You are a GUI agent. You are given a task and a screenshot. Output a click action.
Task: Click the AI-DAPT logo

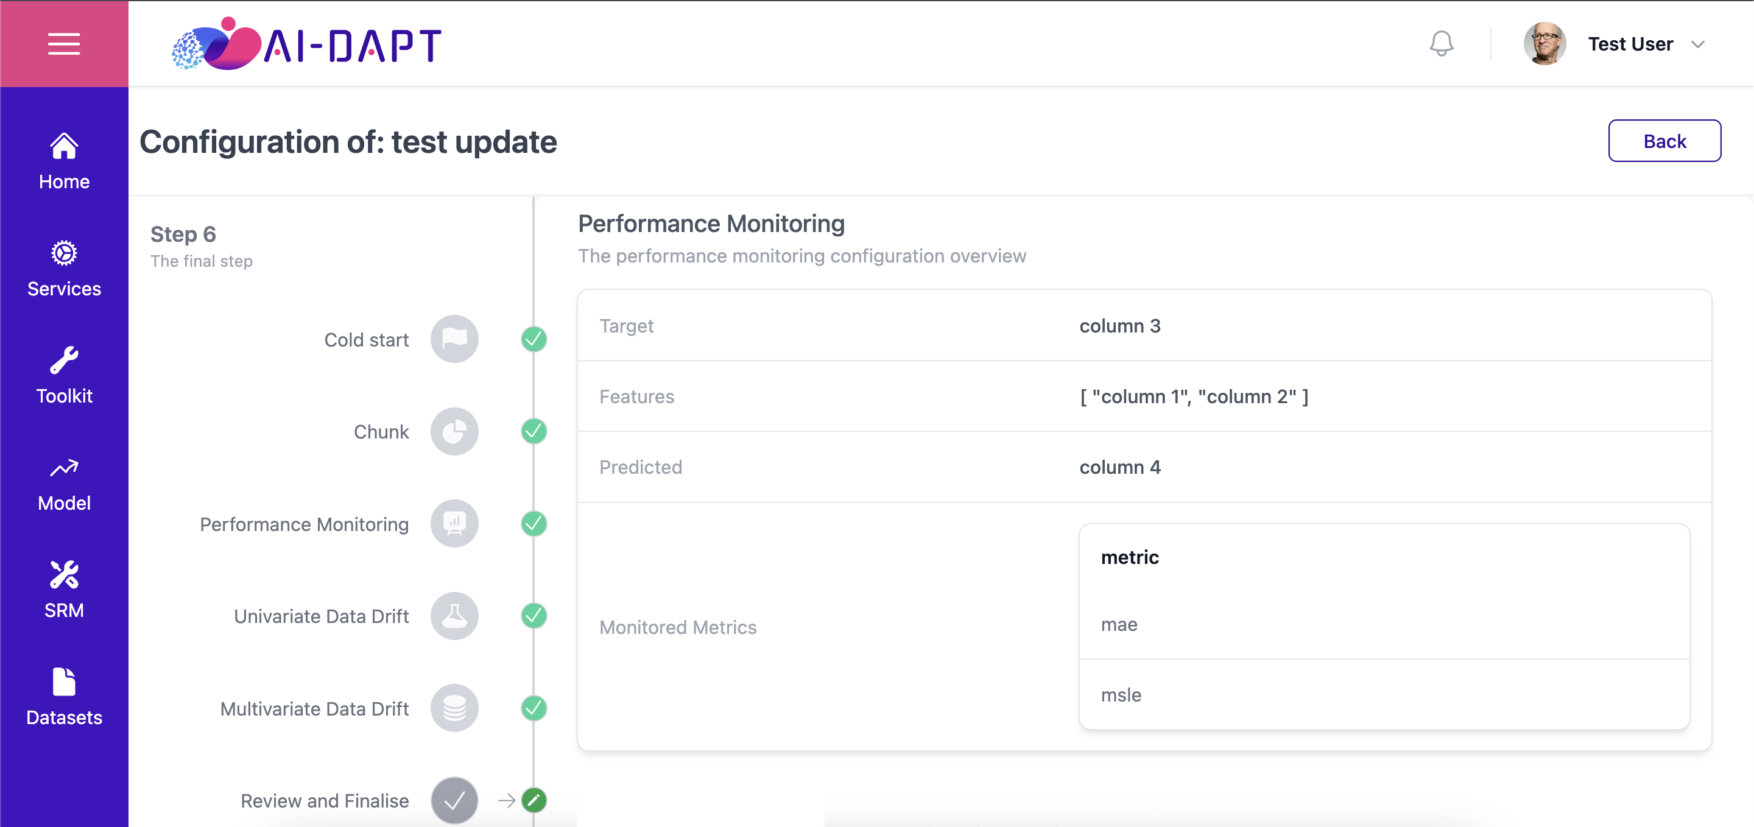[x=306, y=44]
